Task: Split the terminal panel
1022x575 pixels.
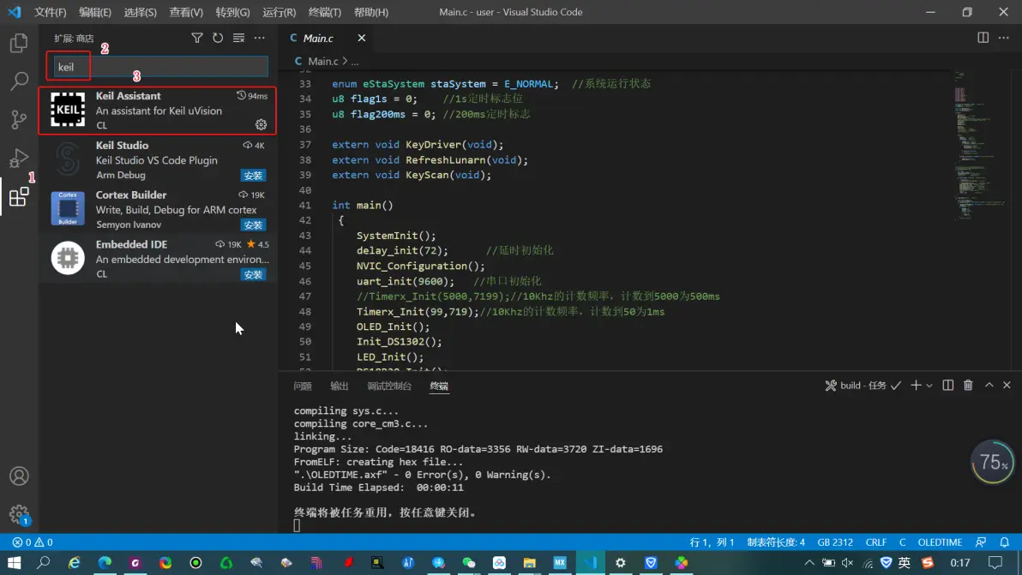Action: pos(947,386)
